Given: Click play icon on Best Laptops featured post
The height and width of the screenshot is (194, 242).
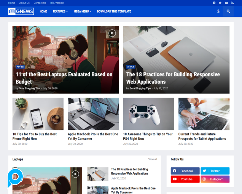Looking at the screenshot, I should coord(112,33).
